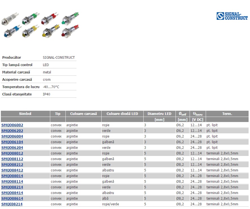
Task: Click verde in the SMQD06202 row
Action: click(x=106, y=131)
